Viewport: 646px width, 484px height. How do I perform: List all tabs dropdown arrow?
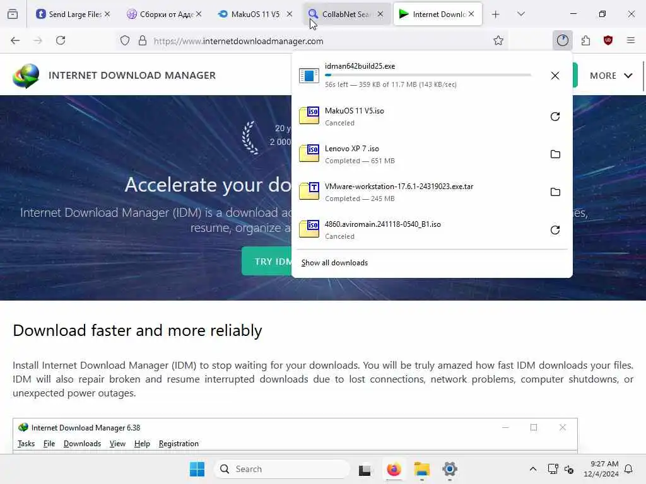(x=521, y=14)
